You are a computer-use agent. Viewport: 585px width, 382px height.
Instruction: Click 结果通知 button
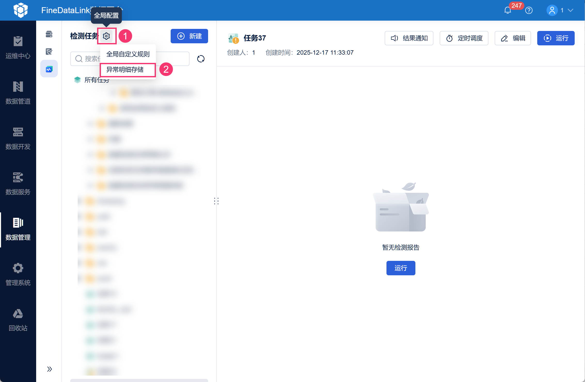click(409, 38)
